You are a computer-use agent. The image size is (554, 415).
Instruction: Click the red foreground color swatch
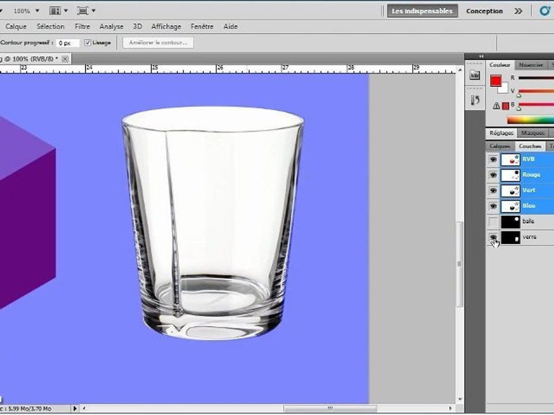point(495,81)
